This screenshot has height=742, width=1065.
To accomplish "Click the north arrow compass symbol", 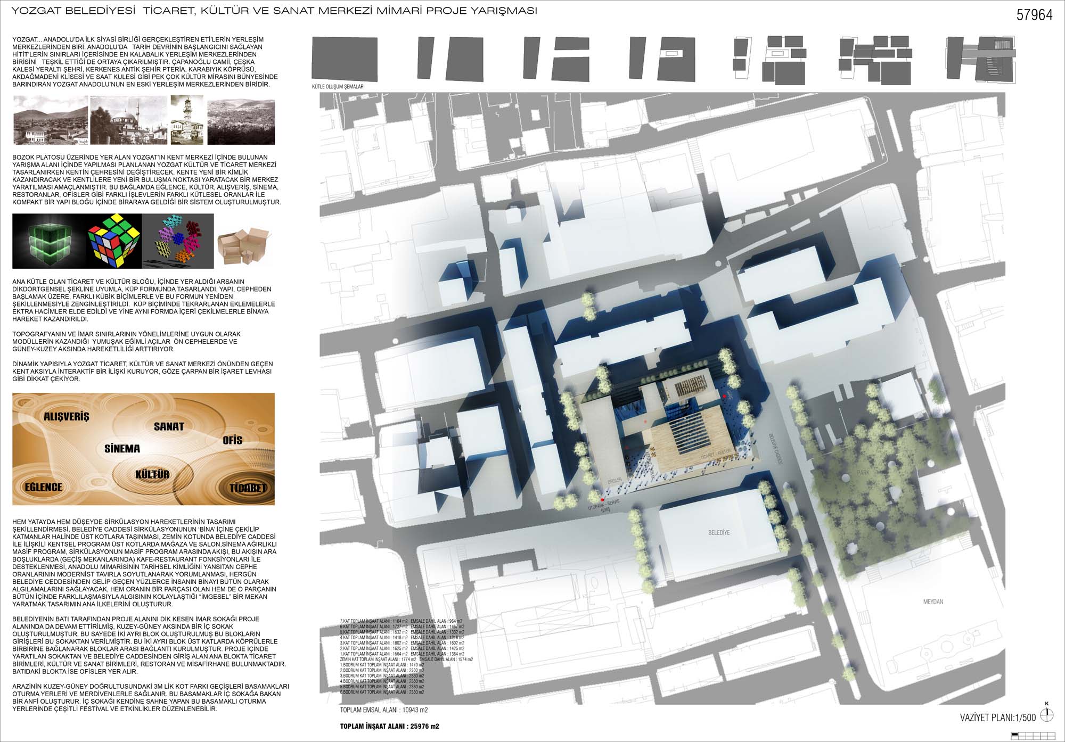I will tap(1046, 715).
